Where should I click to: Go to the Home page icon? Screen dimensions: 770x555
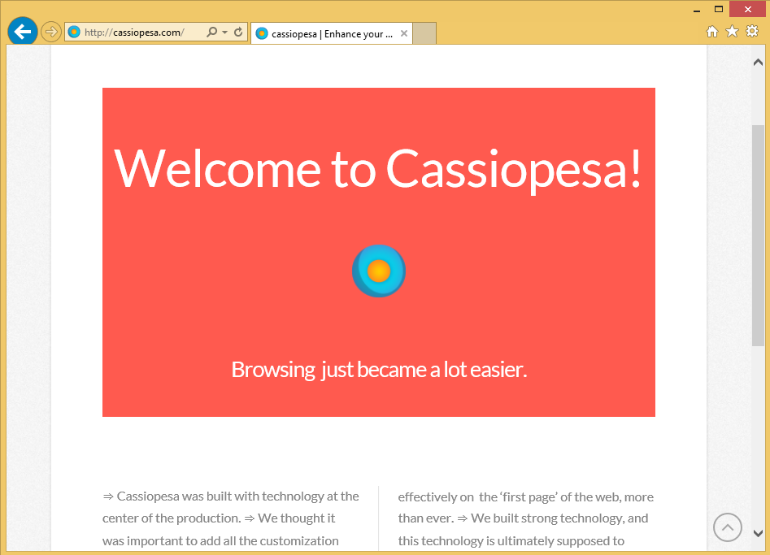[712, 32]
